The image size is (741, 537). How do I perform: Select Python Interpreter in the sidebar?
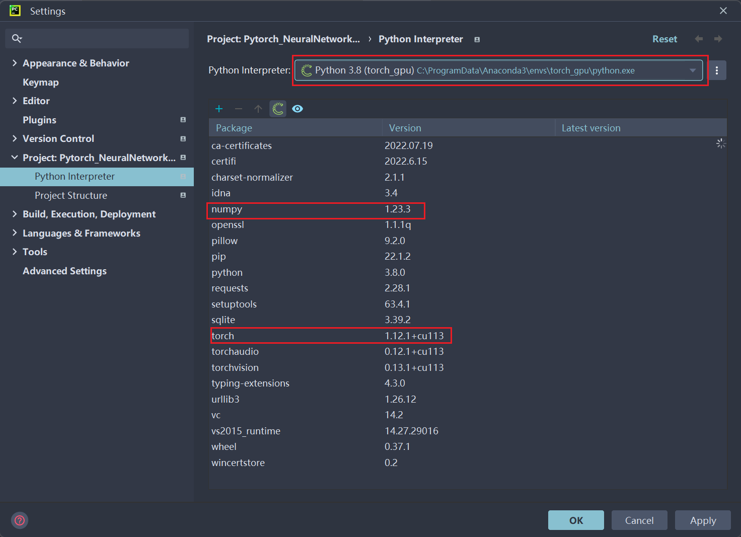coord(97,177)
